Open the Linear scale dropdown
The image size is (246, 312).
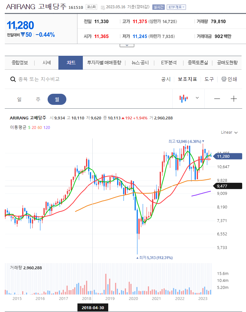point(229,132)
